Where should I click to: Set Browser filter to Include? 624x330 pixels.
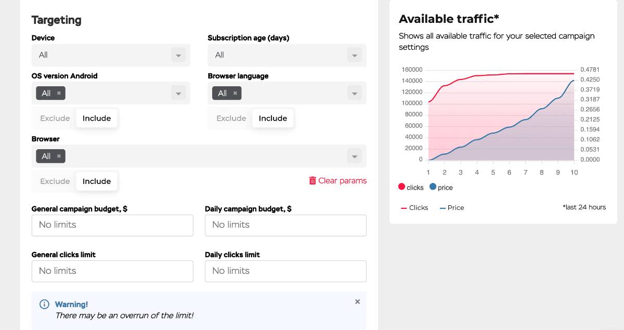[97, 181]
